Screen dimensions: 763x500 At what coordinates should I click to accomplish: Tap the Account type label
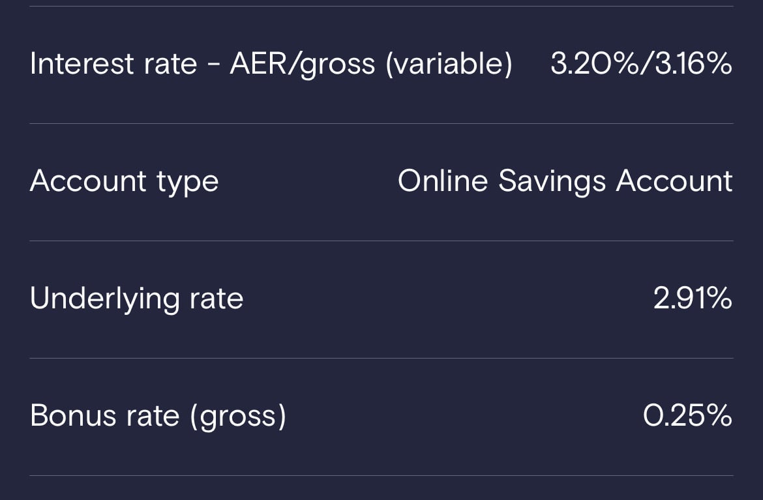click(124, 182)
